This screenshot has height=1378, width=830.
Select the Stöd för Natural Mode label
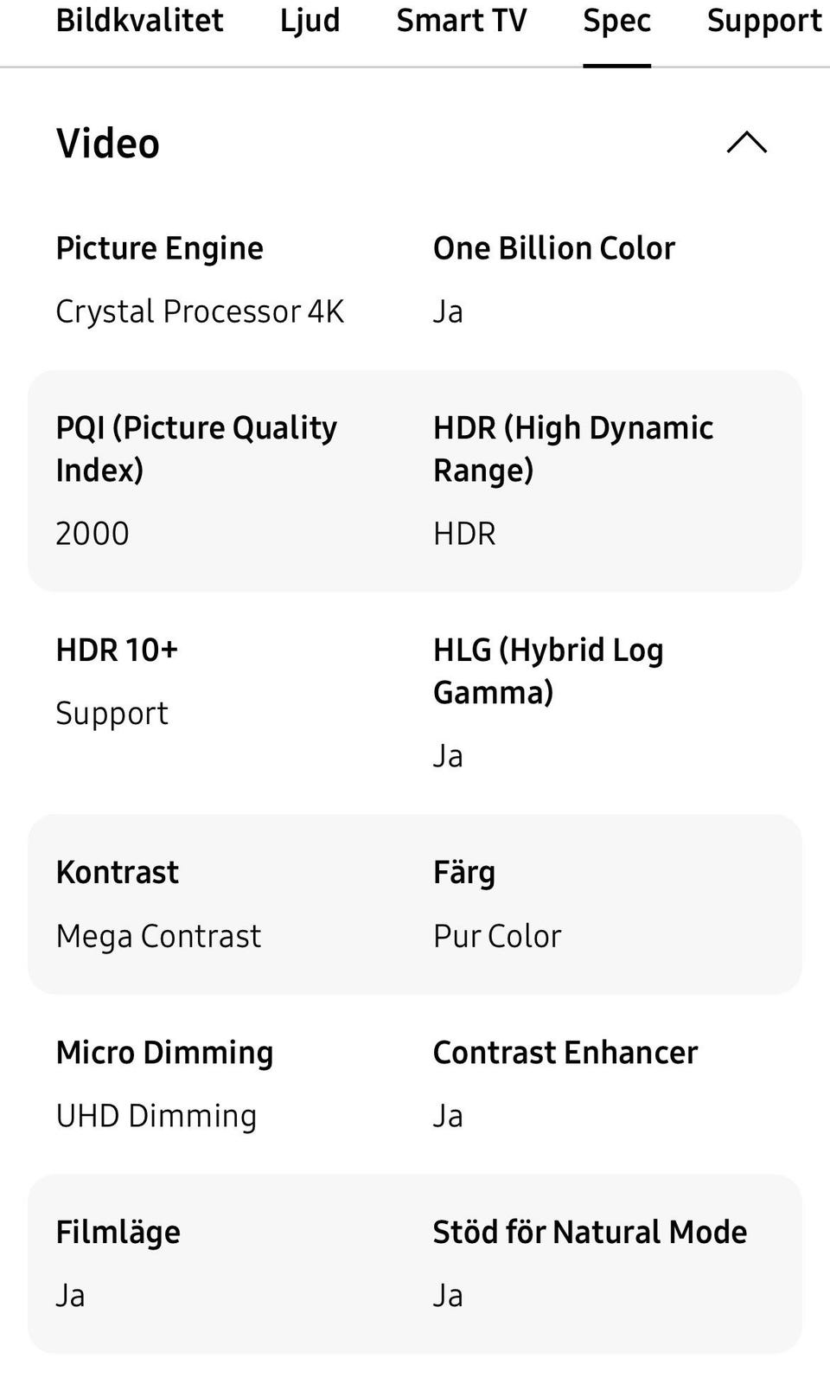[x=590, y=1232]
